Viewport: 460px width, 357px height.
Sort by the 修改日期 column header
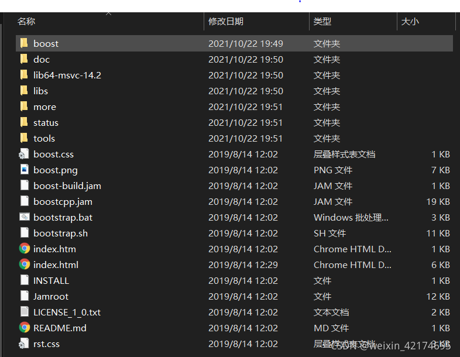tap(226, 22)
